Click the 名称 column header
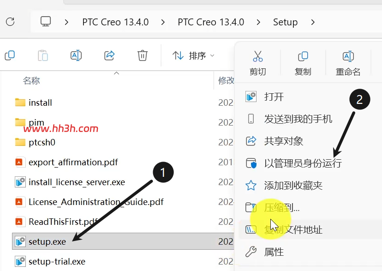Screen dimensions: 382x271 (31, 80)
